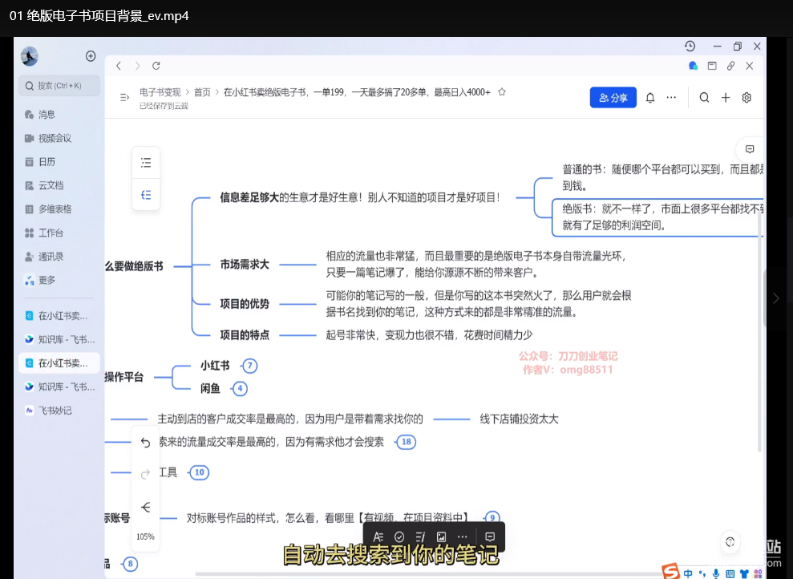Image resolution: width=793 pixels, height=579 pixels.
Task: Select the highlighted 在小红书卖 sidebar tab
Action: tap(59, 363)
